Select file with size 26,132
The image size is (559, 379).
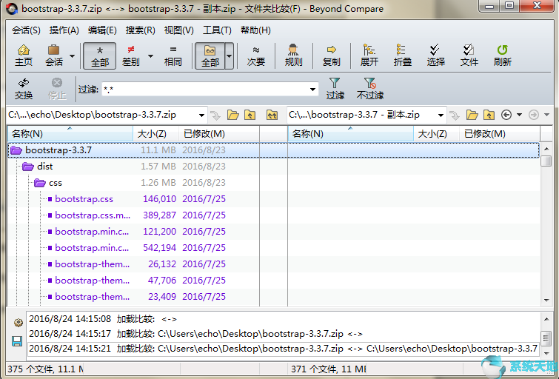click(133, 264)
